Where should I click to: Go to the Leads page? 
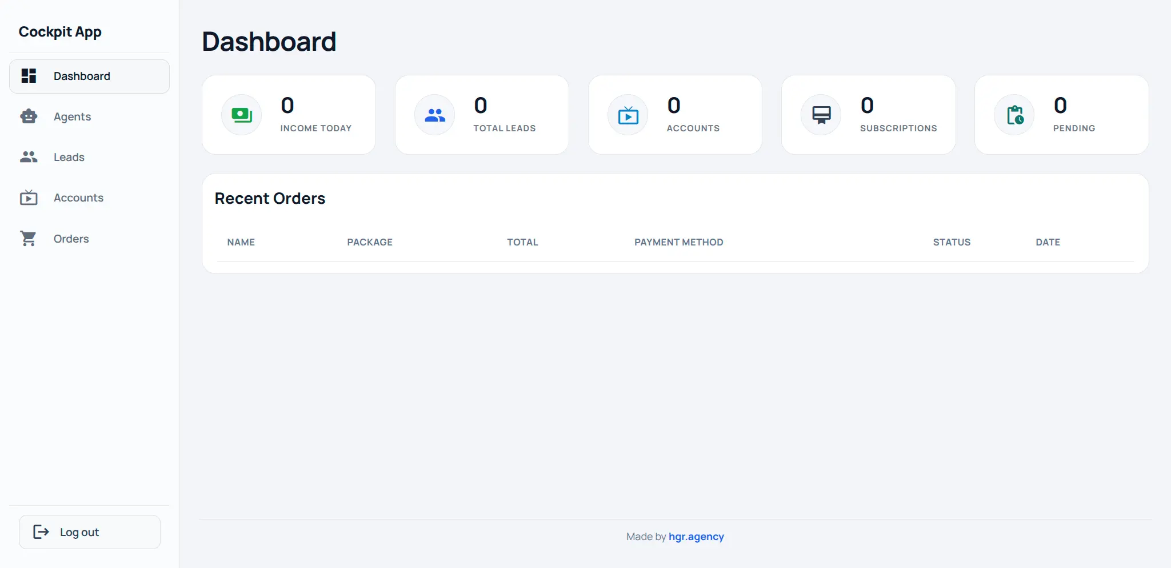(69, 157)
